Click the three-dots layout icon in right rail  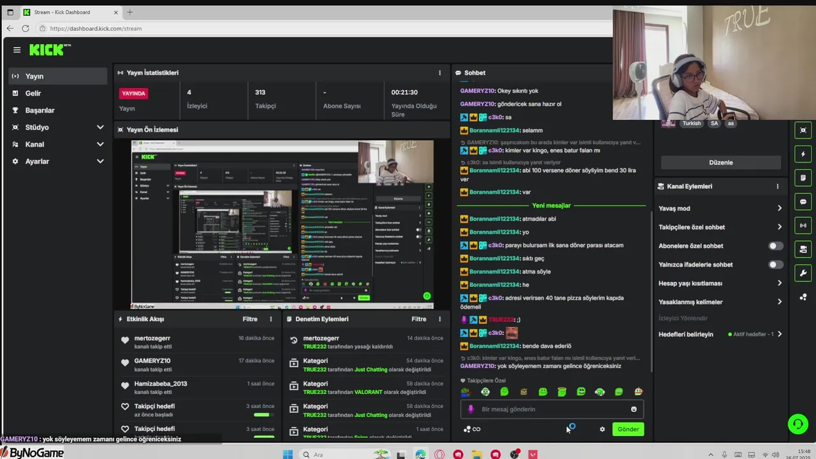point(803,297)
